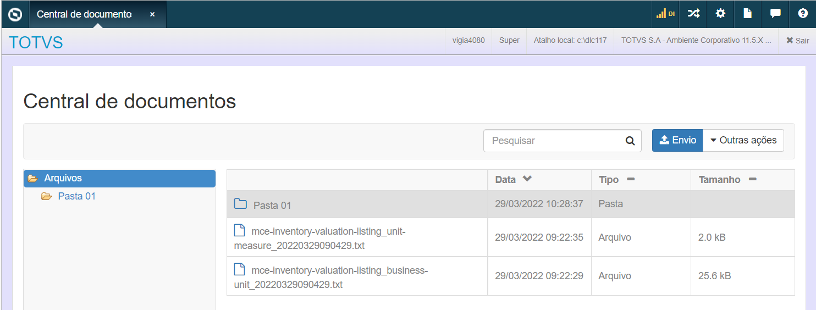Toggle sort on Tipo column
This screenshot has height=310, width=816.
(631, 179)
